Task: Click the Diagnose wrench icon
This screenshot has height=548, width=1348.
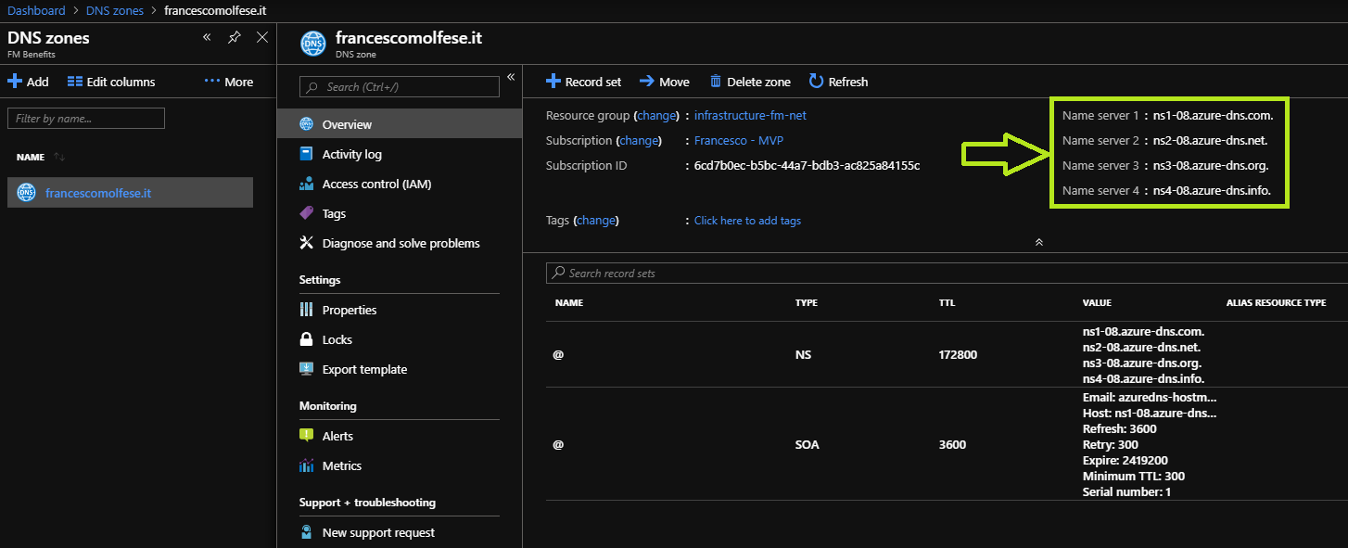Action: pyautogui.click(x=307, y=243)
